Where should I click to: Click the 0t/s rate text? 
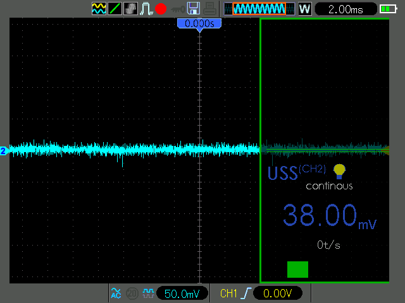point(328,245)
